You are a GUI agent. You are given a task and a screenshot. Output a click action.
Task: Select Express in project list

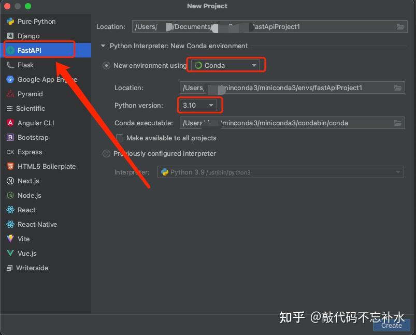pyautogui.click(x=46, y=152)
